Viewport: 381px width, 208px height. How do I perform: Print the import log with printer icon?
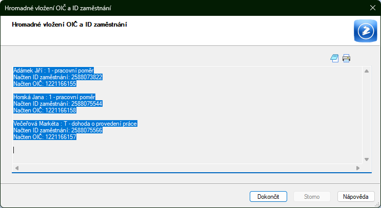[346, 58]
